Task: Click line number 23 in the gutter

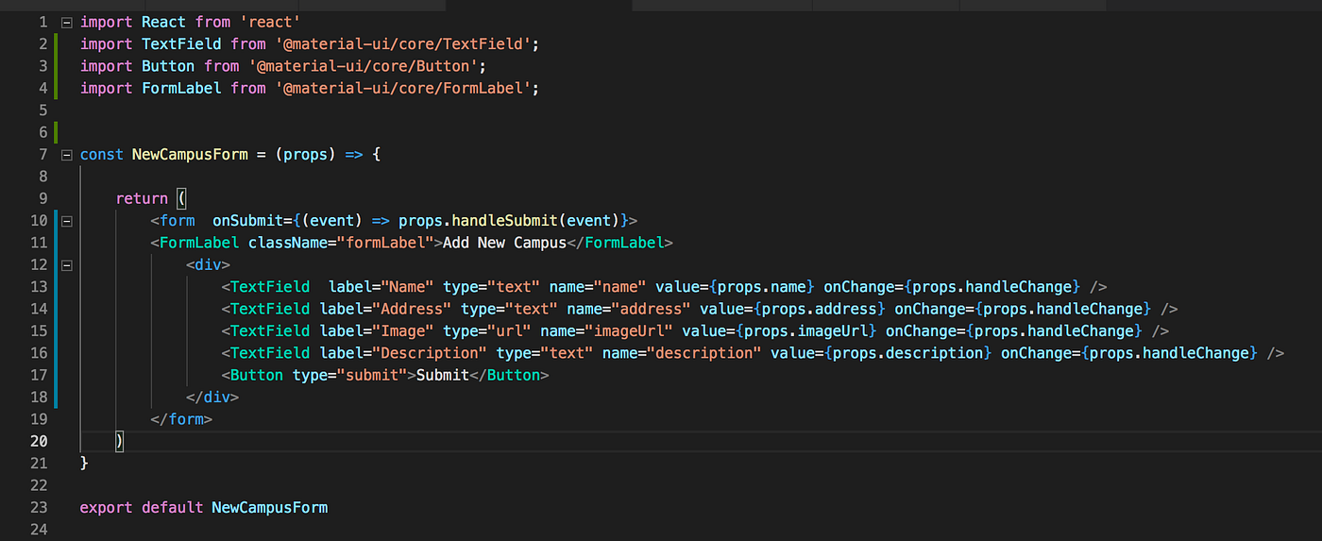Action: coord(39,508)
